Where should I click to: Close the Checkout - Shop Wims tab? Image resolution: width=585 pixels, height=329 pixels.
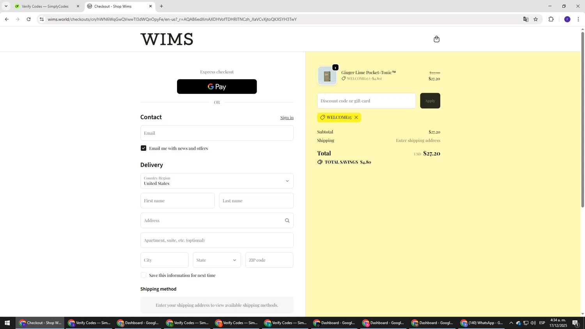click(151, 6)
